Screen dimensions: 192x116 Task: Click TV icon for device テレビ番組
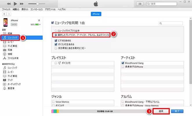[5, 76]
